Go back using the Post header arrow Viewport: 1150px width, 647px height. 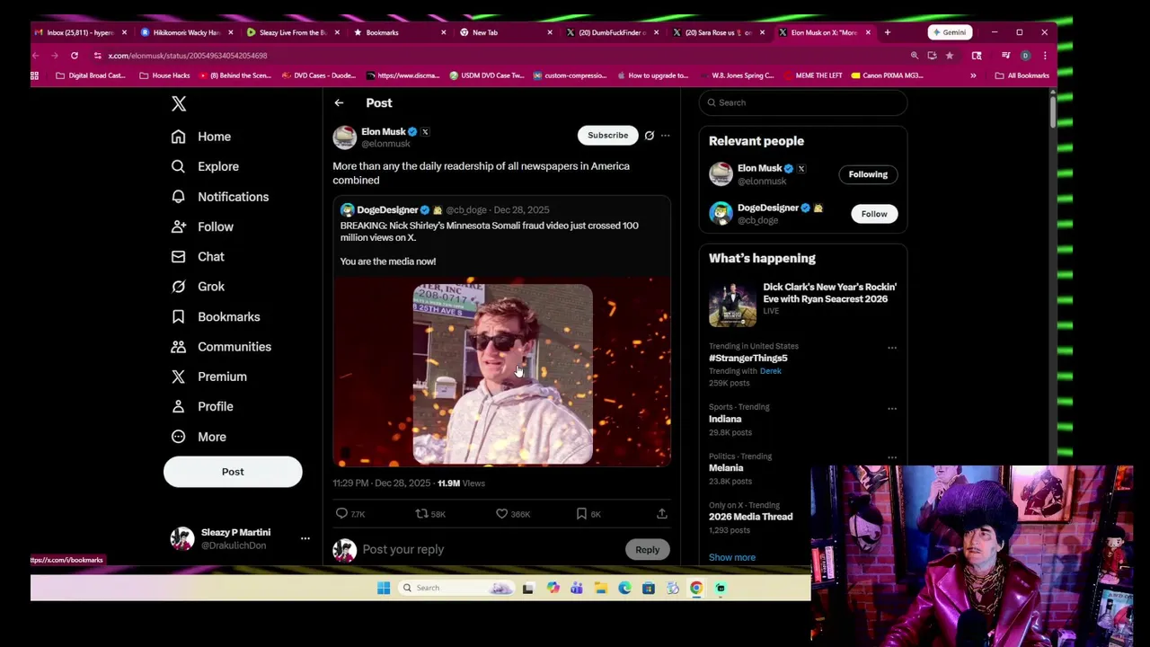(339, 103)
